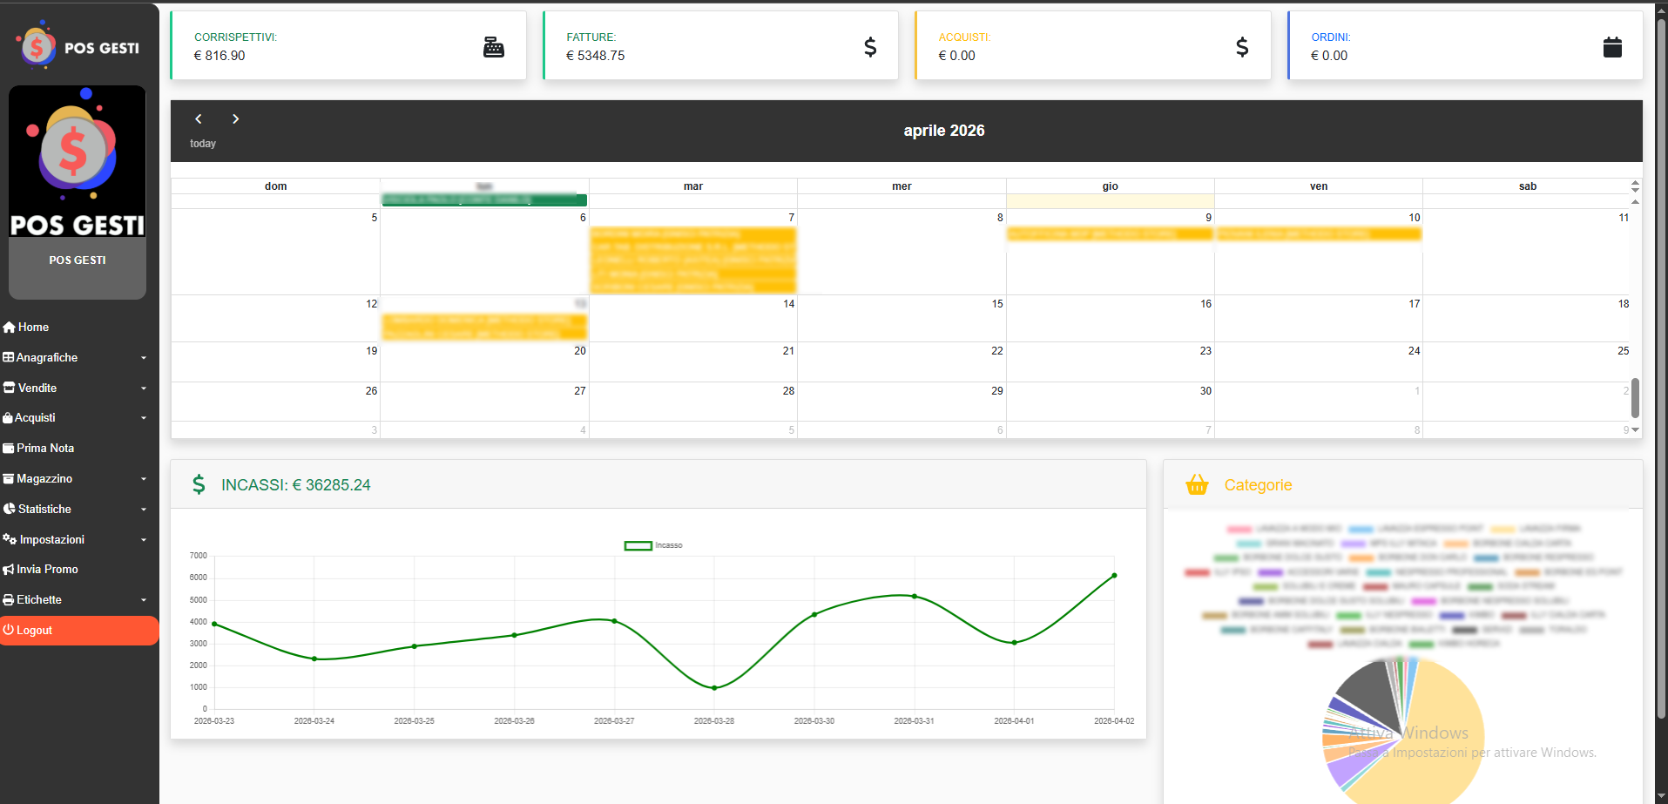Image resolution: width=1668 pixels, height=804 pixels.
Task: Click the Statistiche pie chart icon
Action: click(10, 509)
